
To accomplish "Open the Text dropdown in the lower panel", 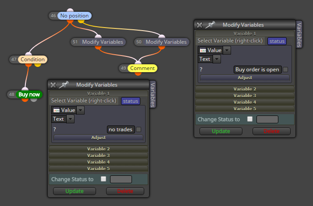I will tap(70, 119).
